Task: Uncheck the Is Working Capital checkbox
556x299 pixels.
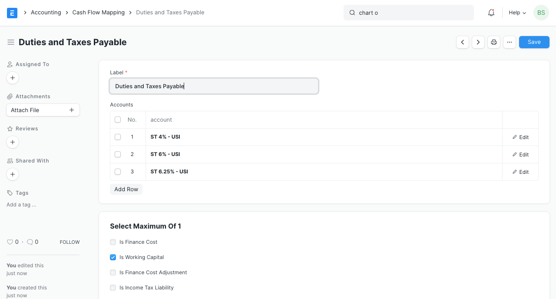Action: pyautogui.click(x=113, y=257)
